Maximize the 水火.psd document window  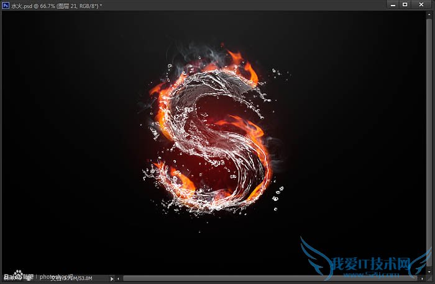(405, 4)
